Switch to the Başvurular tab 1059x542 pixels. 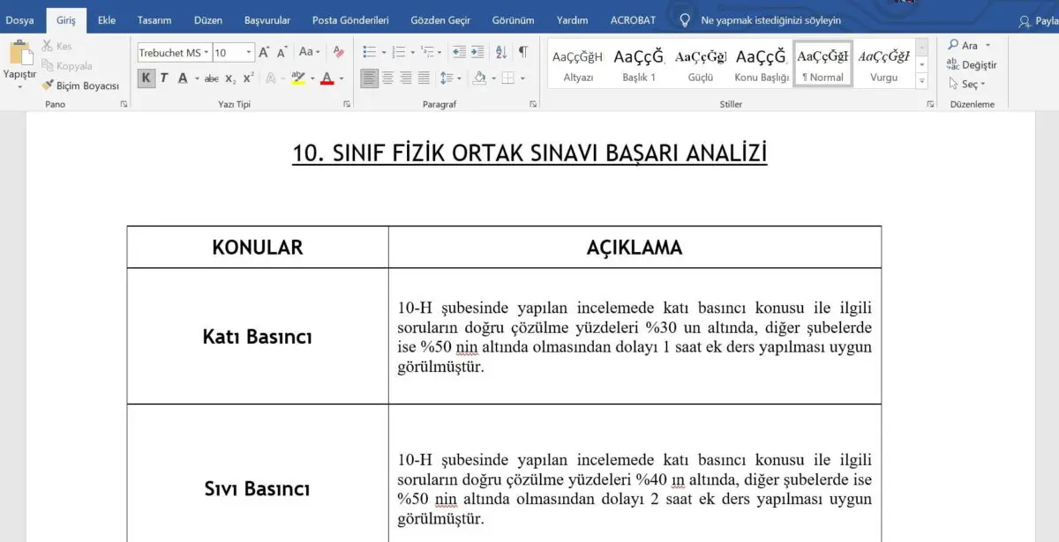pos(267,19)
